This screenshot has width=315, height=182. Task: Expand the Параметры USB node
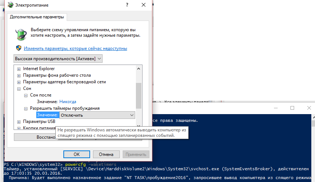[x=19, y=122]
